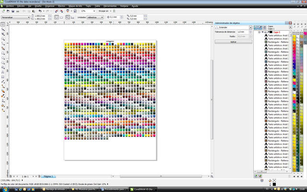Select the Página 1 page tab
Image resolution: width=307 pixels, height=192 pixels.
click(x=49, y=177)
